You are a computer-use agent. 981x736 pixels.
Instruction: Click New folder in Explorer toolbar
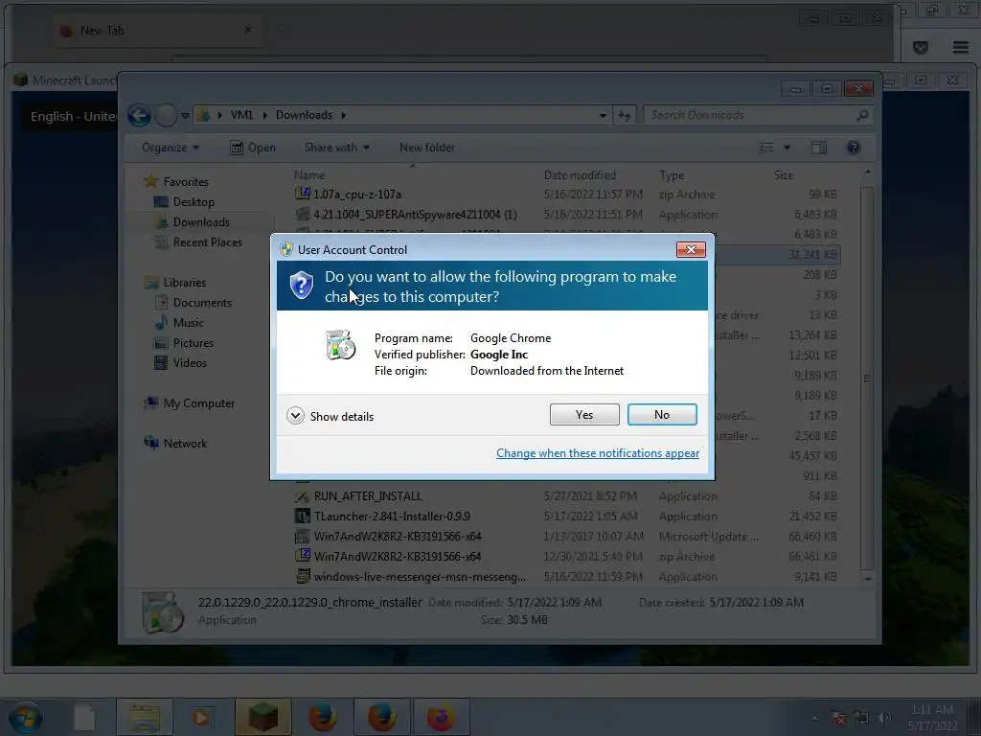point(427,148)
